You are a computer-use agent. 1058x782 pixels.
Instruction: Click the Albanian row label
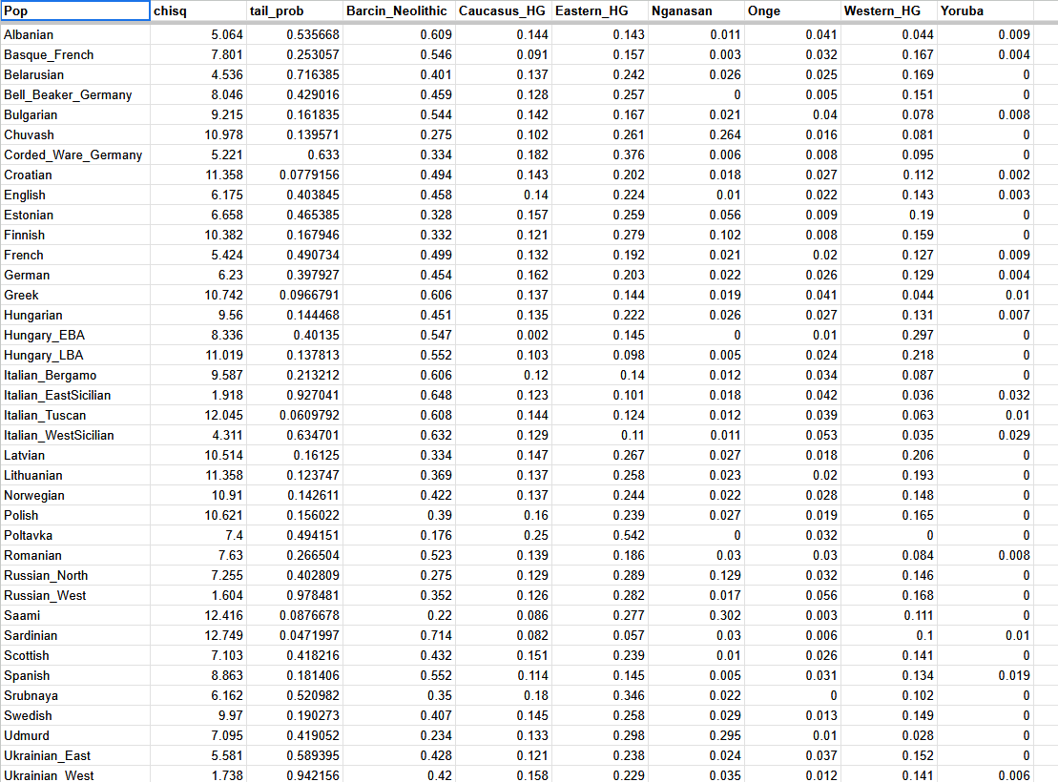[x=29, y=34]
